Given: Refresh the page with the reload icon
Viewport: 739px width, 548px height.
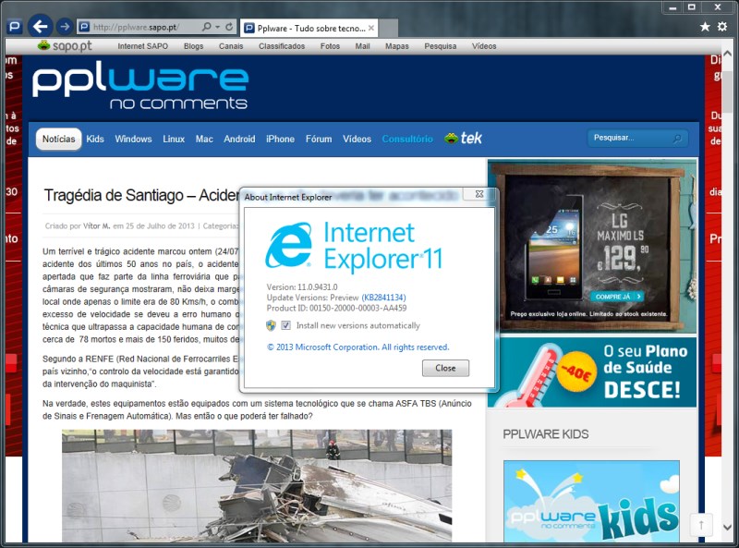Looking at the screenshot, I should click(x=228, y=27).
